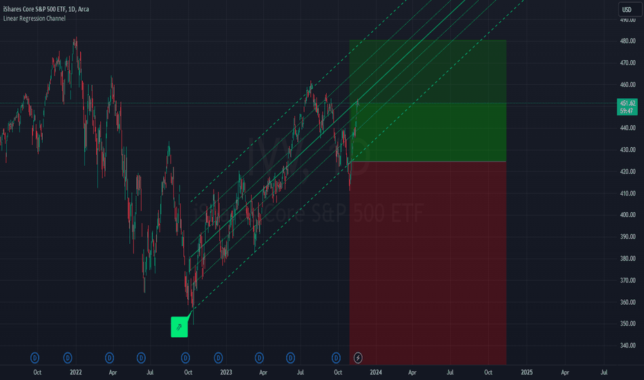
Task: Open the dividend marker above the Apr 2022 label
Action: tap(109, 358)
